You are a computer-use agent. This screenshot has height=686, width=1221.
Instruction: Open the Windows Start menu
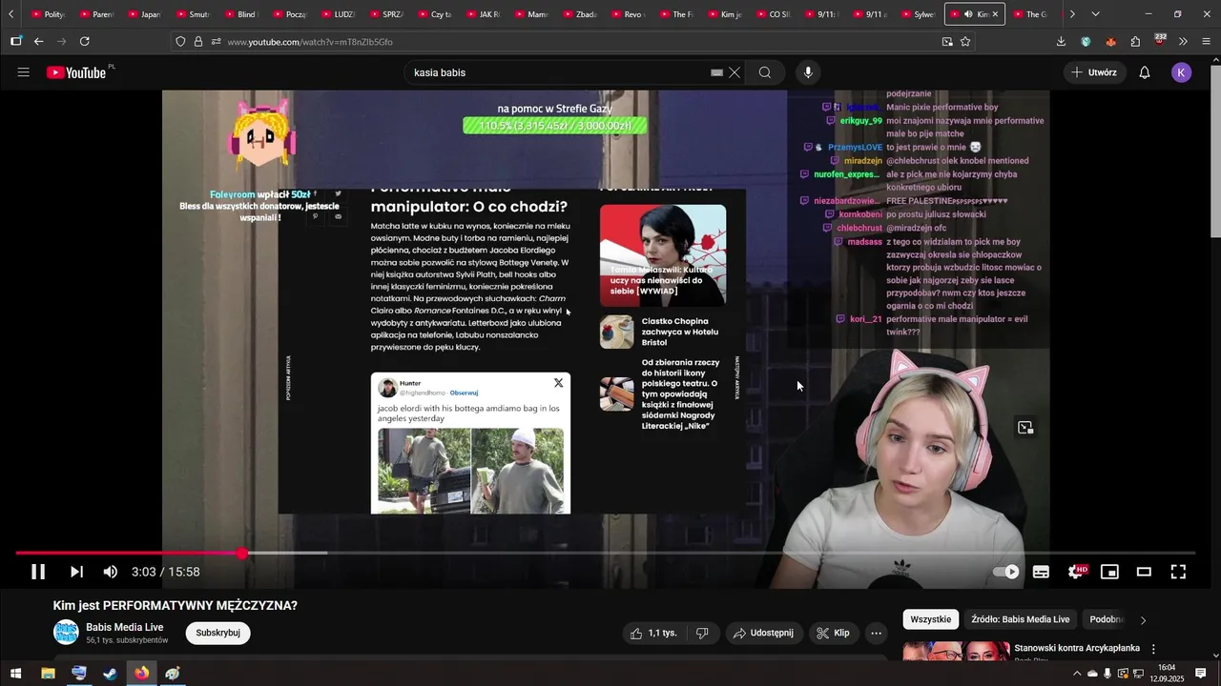(x=15, y=673)
